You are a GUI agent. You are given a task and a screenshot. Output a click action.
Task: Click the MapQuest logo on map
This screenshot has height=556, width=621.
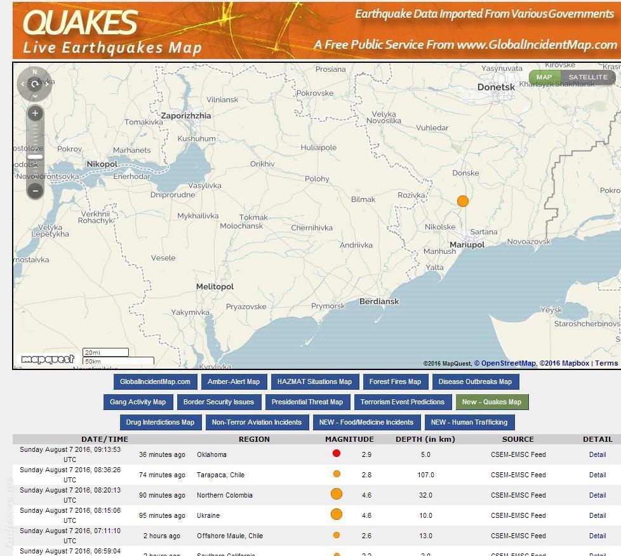point(48,359)
